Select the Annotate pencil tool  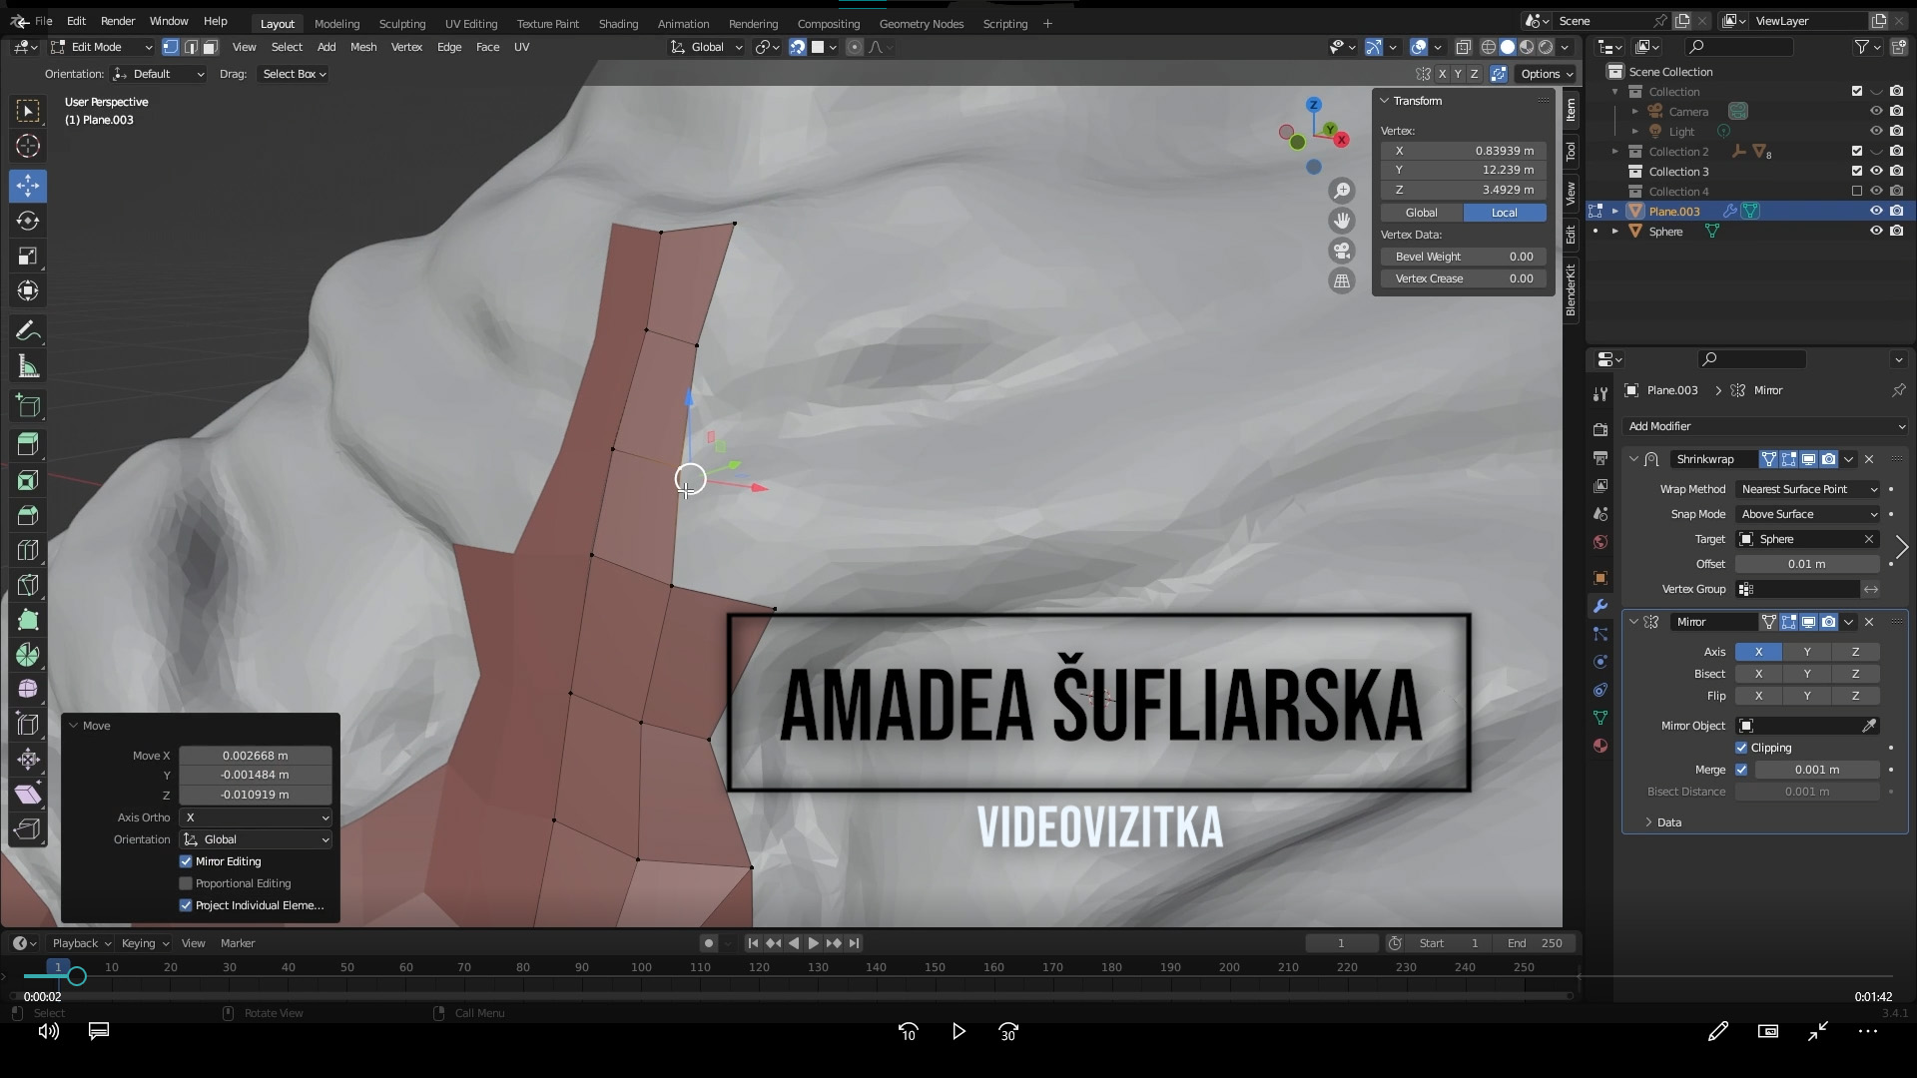point(28,331)
